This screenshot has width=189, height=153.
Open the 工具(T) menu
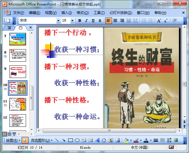click(99, 13)
